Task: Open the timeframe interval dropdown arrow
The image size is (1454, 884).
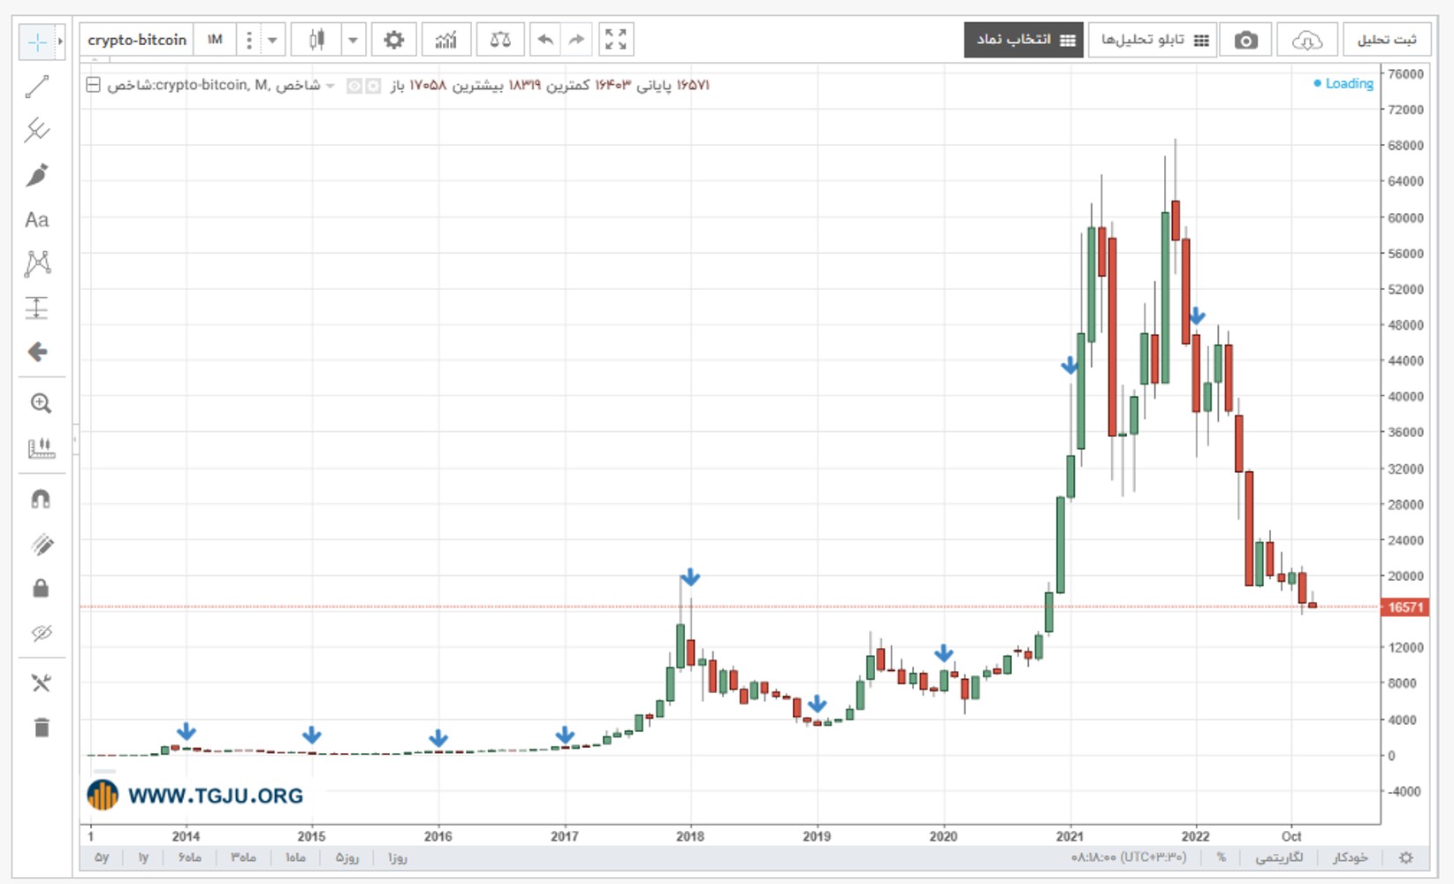Action: coord(273,40)
